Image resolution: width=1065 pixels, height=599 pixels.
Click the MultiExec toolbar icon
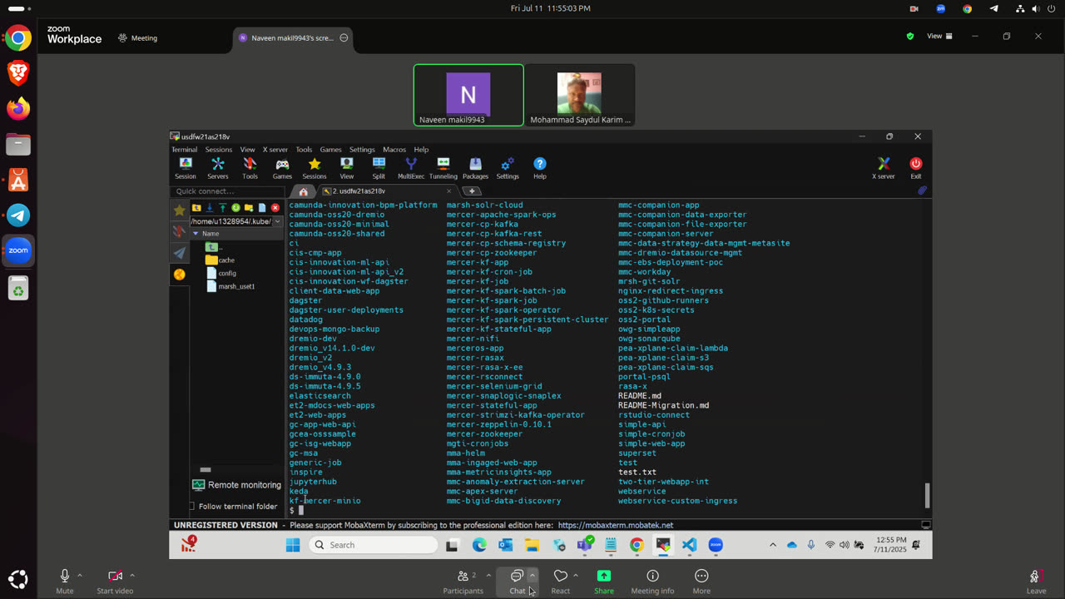pos(411,169)
